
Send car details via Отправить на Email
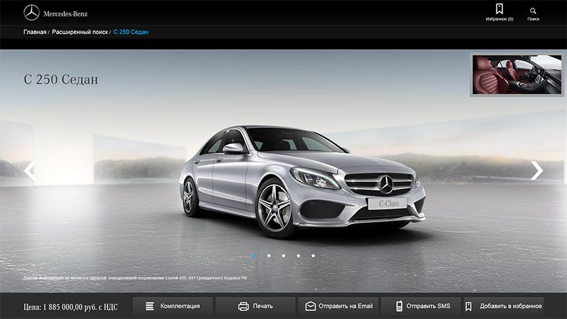[x=339, y=306]
